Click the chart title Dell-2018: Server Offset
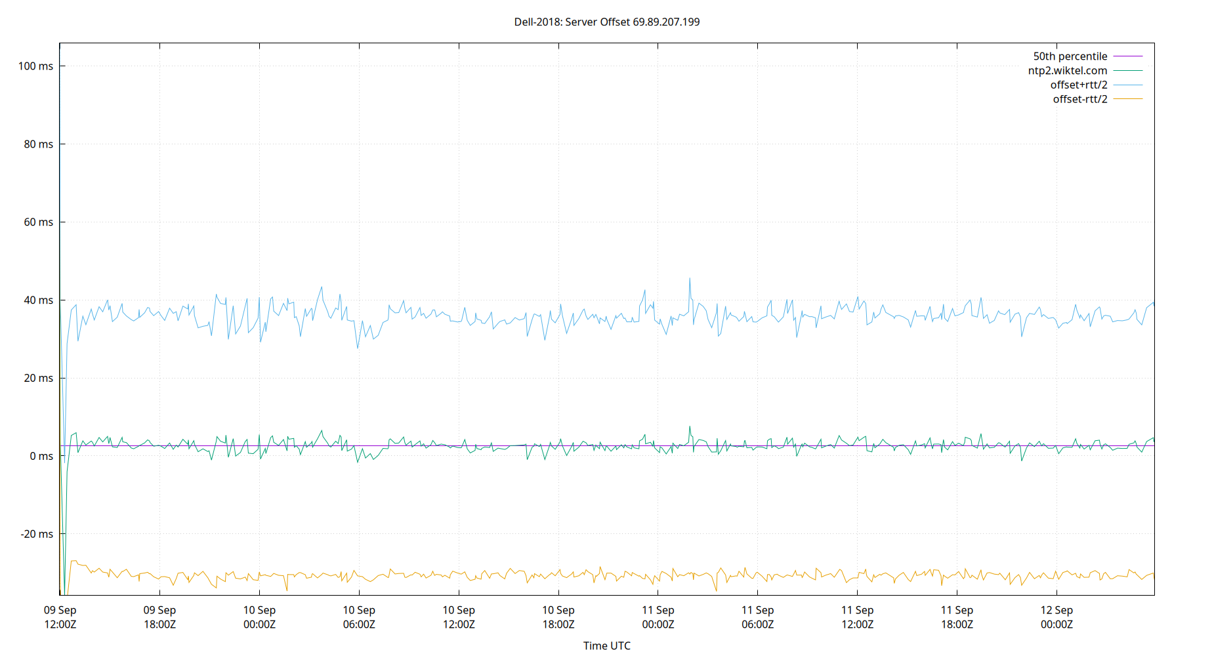The image size is (1214, 656). coord(606,22)
